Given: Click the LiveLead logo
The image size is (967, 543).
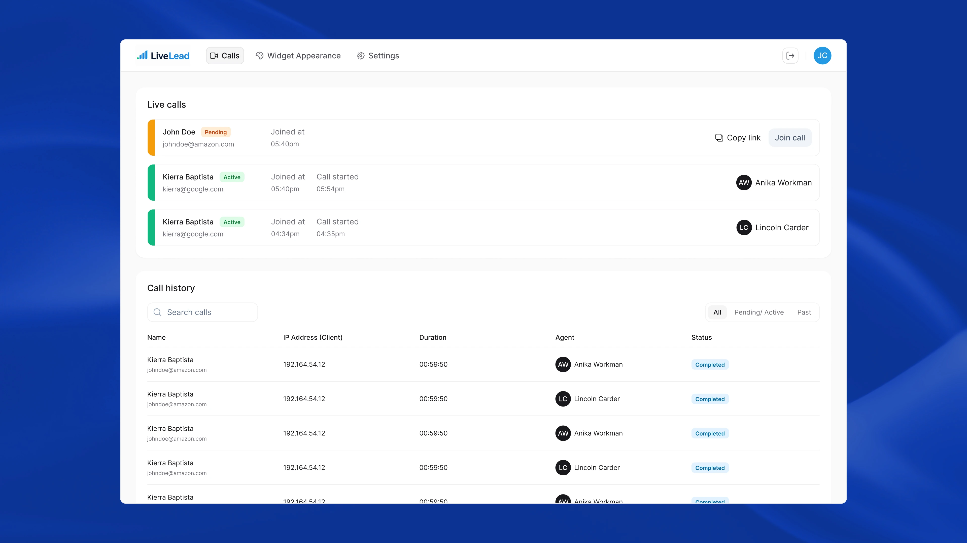Looking at the screenshot, I should click(163, 56).
